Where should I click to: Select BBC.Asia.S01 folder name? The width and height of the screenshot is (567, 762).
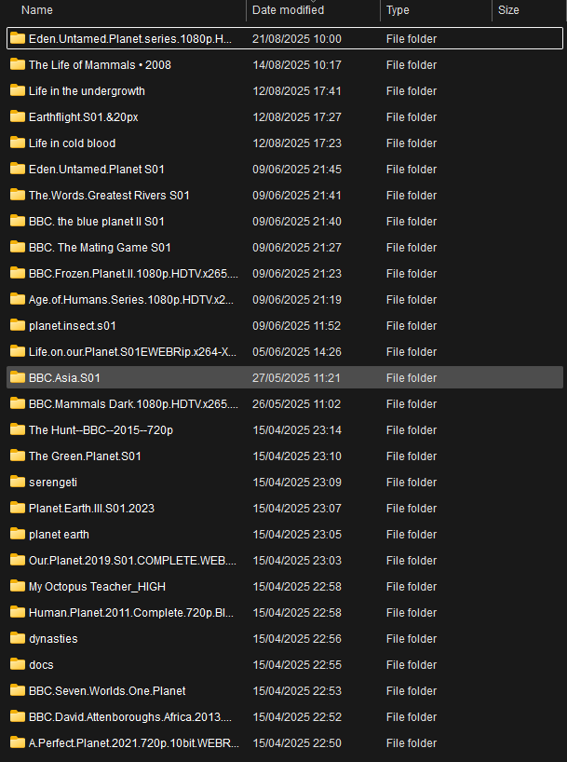click(64, 378)
